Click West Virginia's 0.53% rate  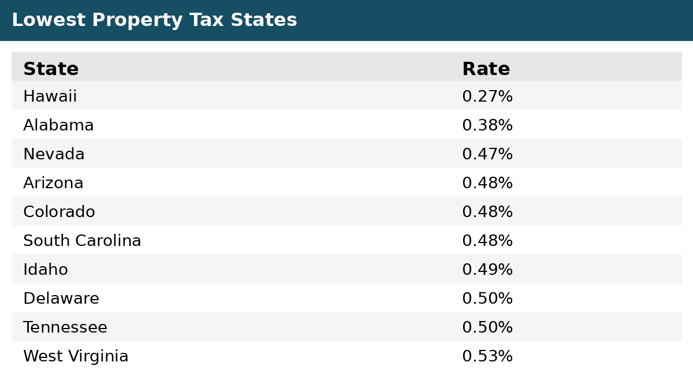pyautogui.click(x=487, y=356)
